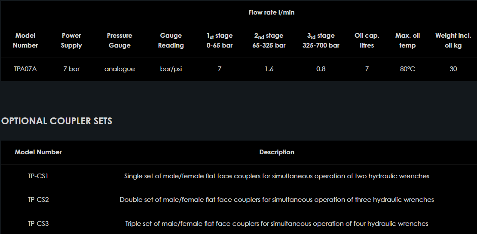Click the 0.8 flow rate value

(321, 69)
